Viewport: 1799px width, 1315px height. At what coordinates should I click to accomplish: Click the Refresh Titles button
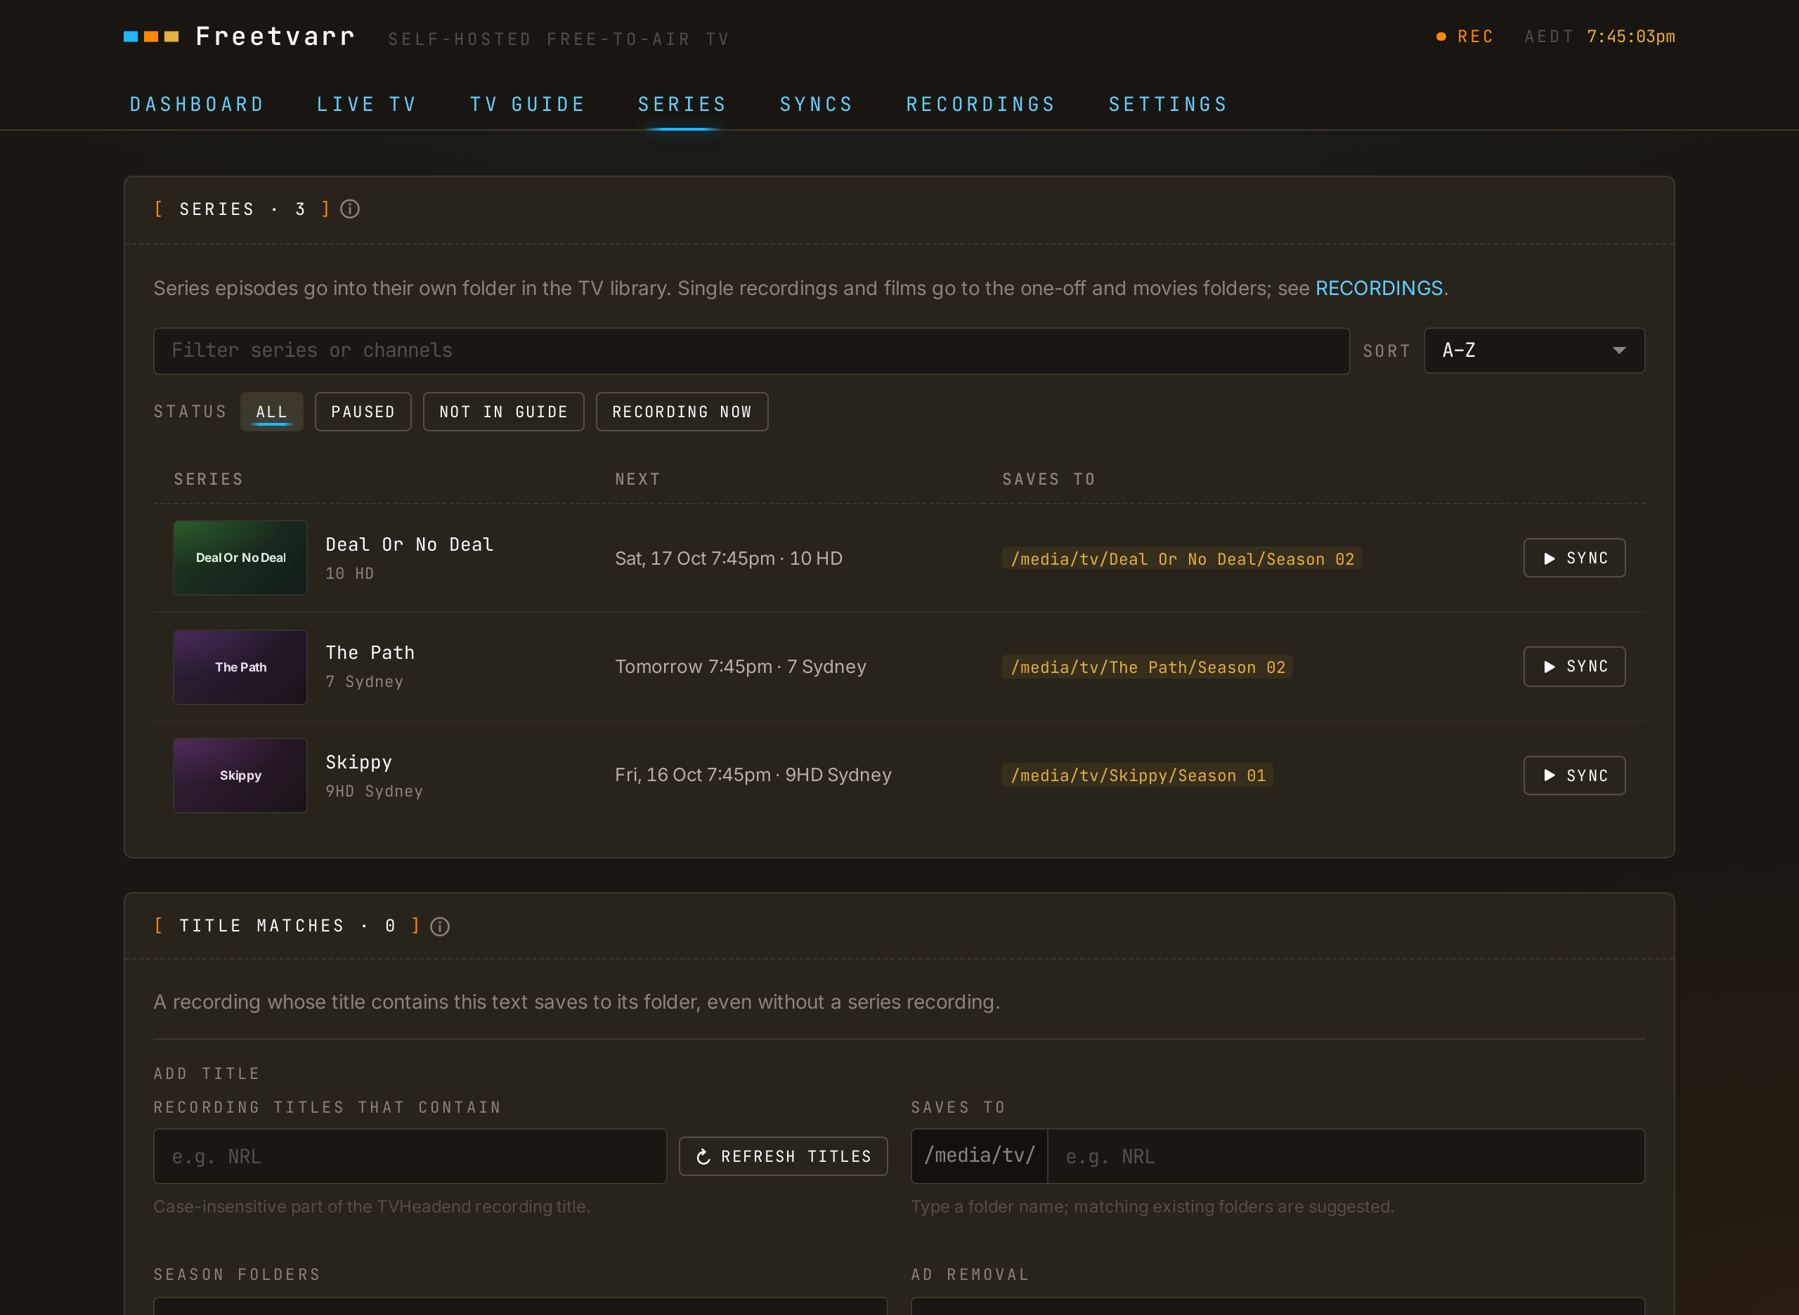(x=783, y=1156)
